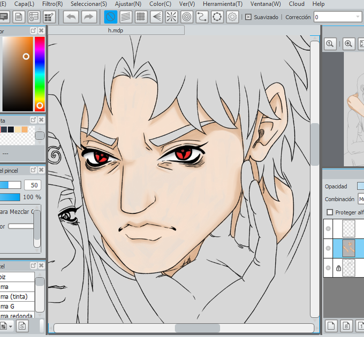Image resolution: width=364 pixels, height=337 pixels.
Task: Open the Ventana menu
Action: click(266, 4)
